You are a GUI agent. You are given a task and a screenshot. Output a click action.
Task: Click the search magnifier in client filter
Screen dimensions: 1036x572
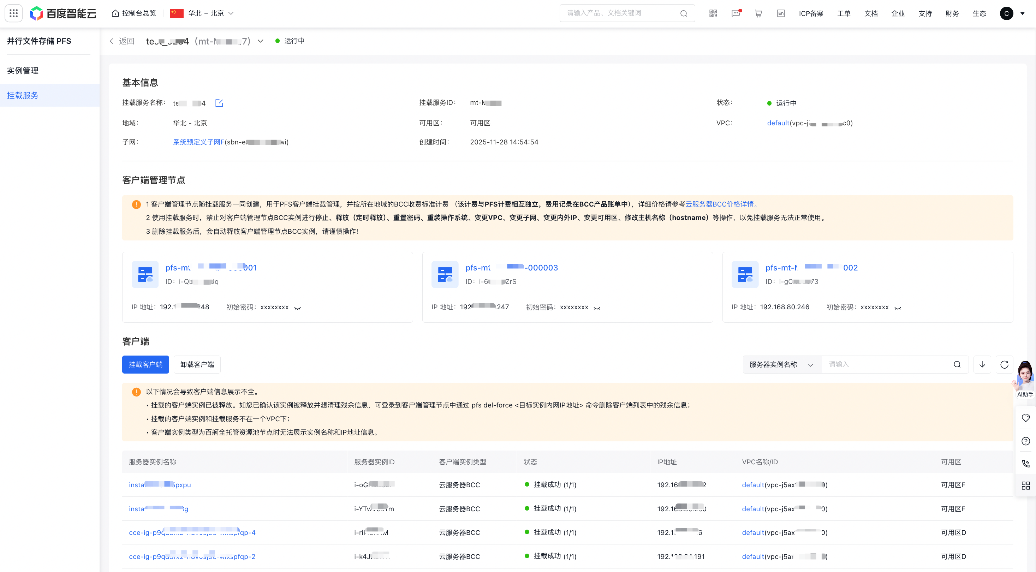click(957, 364)
